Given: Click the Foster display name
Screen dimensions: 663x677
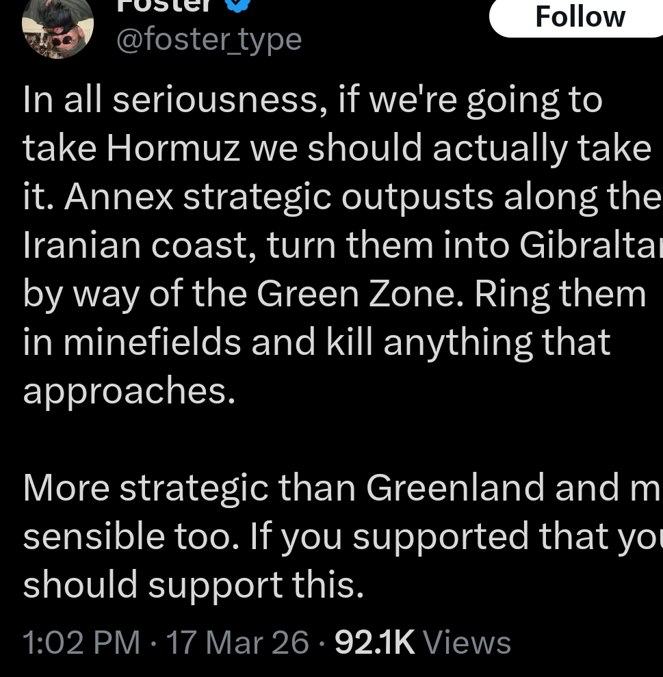Looking at the screenshot, I should point(164,5).
